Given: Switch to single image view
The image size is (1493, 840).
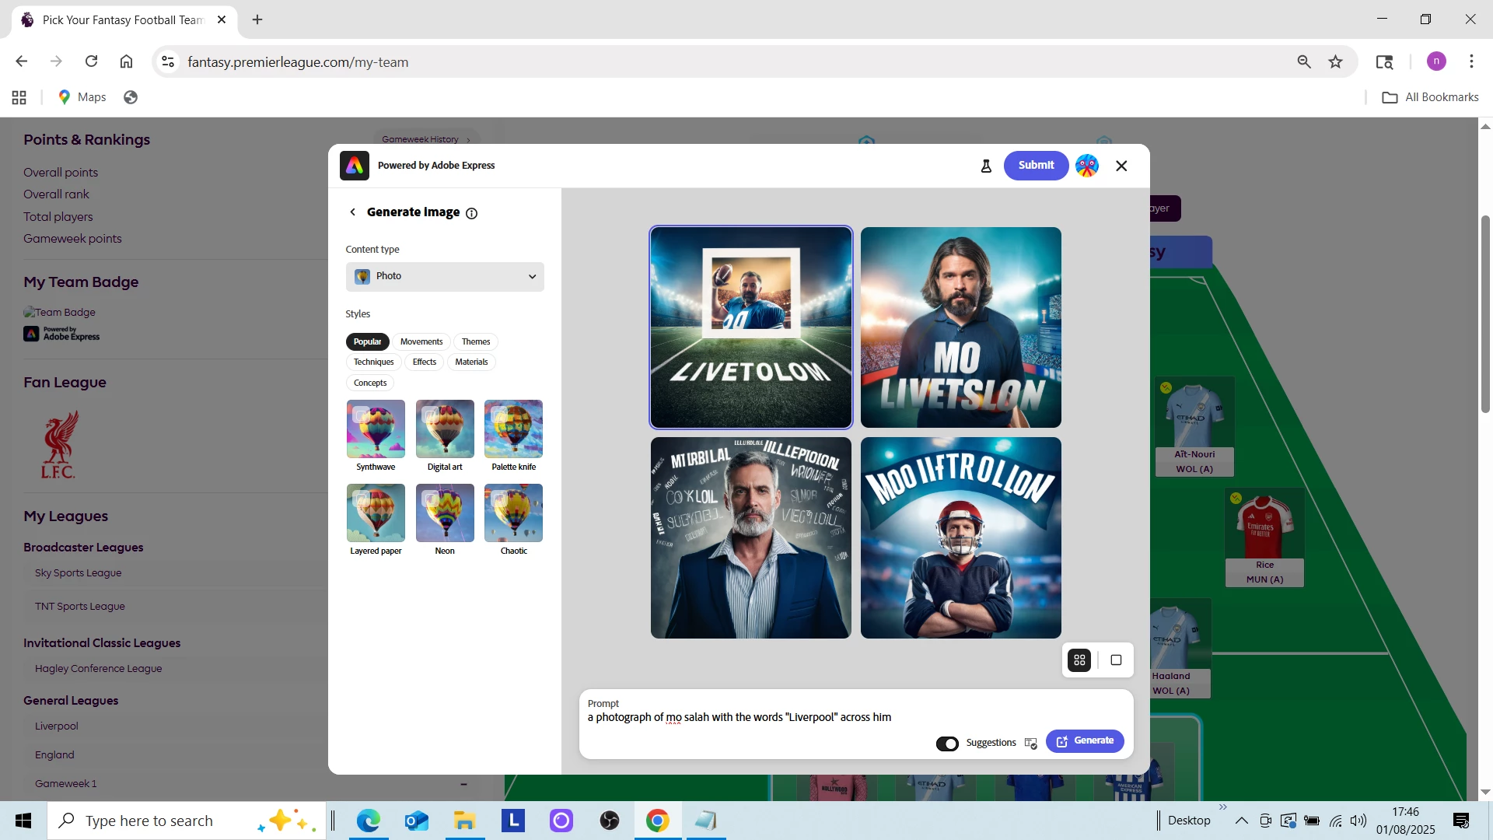Looking at the screenshot, I should tap(1116, 660).
